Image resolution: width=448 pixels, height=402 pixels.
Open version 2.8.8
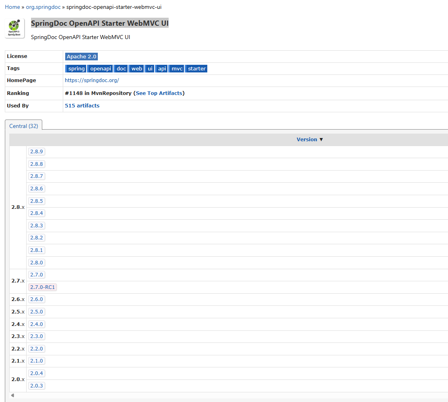coord(37,164)
